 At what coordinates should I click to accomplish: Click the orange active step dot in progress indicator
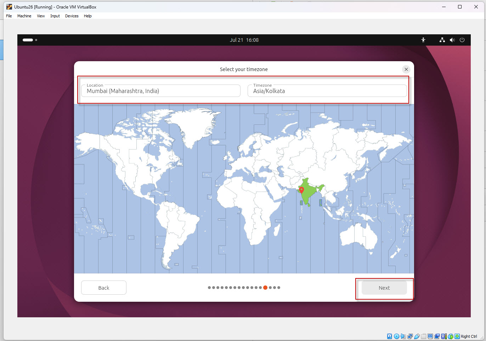(265, 288)
